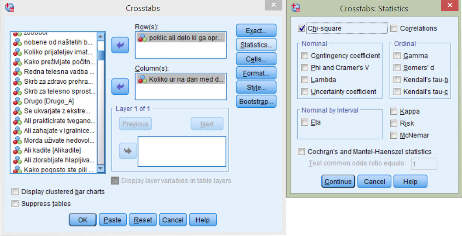Click Reset in the Crosstabs dialog
This screenshot has width=462, height=236.
coord(143,220)
